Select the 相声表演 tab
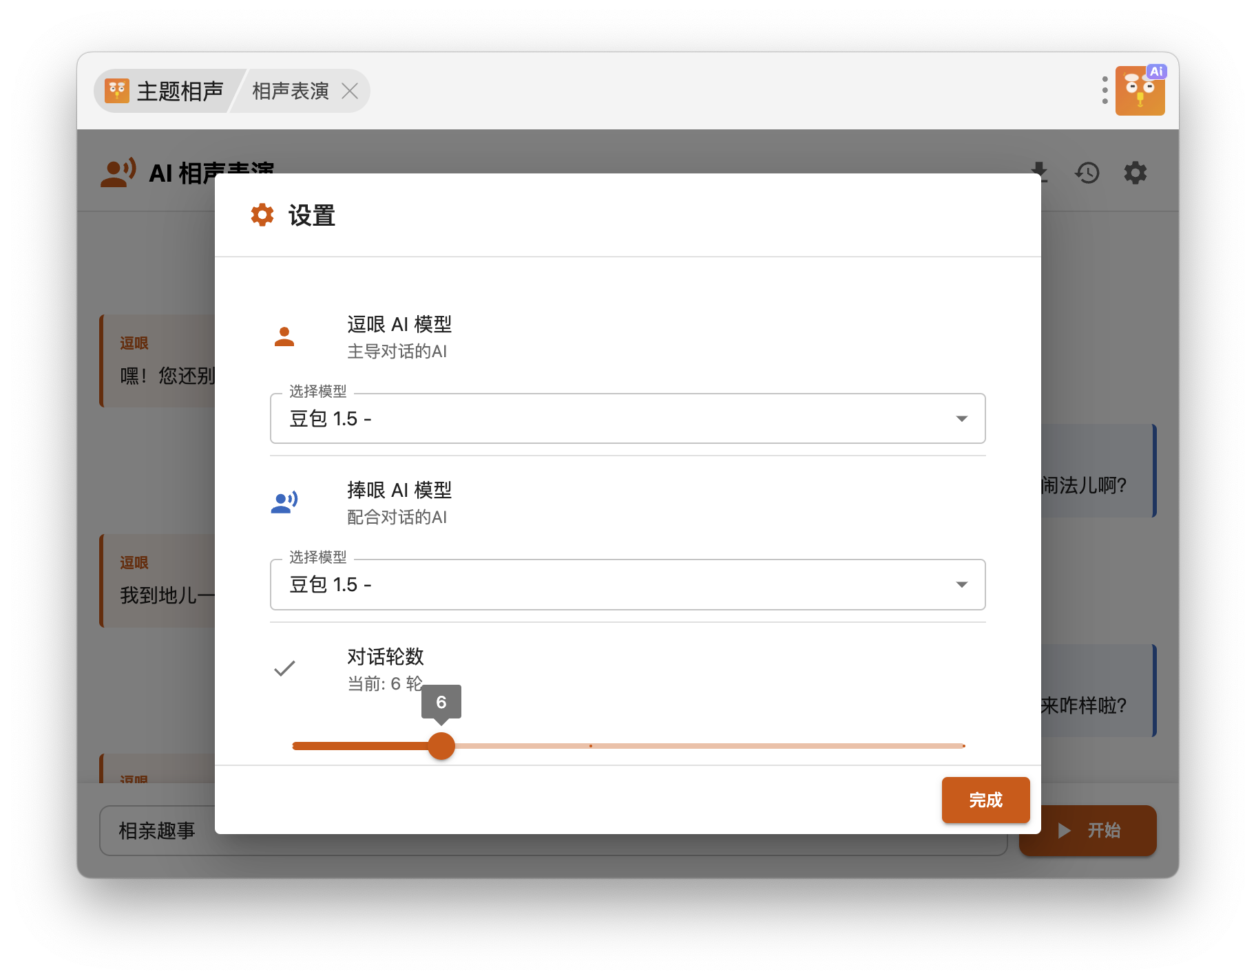 (290, 91)
